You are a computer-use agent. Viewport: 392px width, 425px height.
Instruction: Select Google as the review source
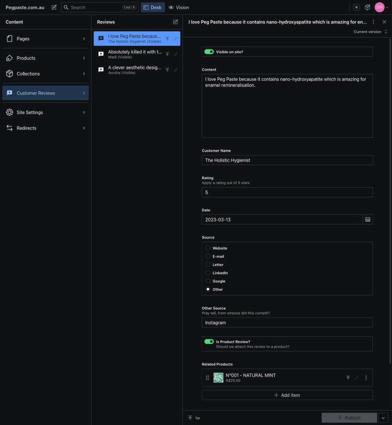point(208,281)
